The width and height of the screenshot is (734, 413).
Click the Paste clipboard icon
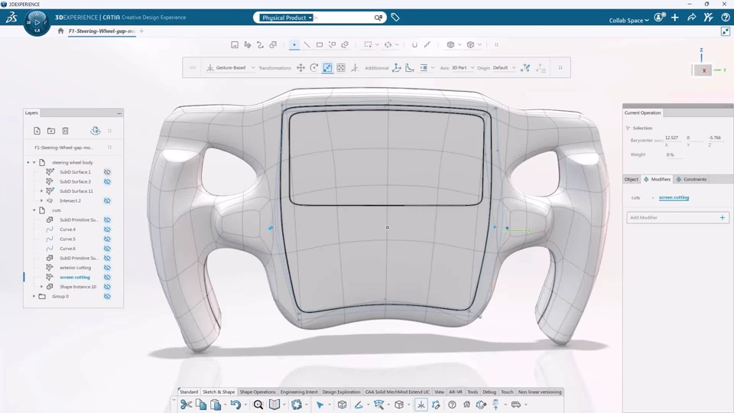[x=216, y=405]
